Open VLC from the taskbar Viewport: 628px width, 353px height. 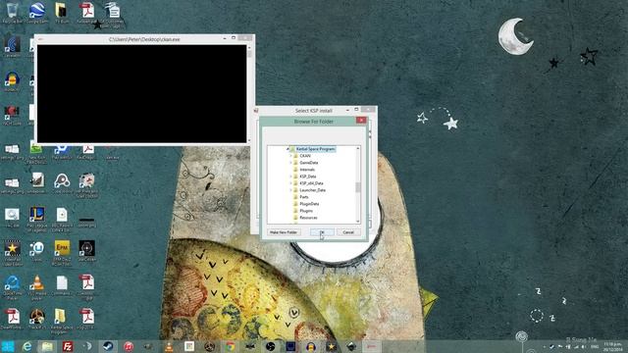pyautogui.click(x=169, y=346)
